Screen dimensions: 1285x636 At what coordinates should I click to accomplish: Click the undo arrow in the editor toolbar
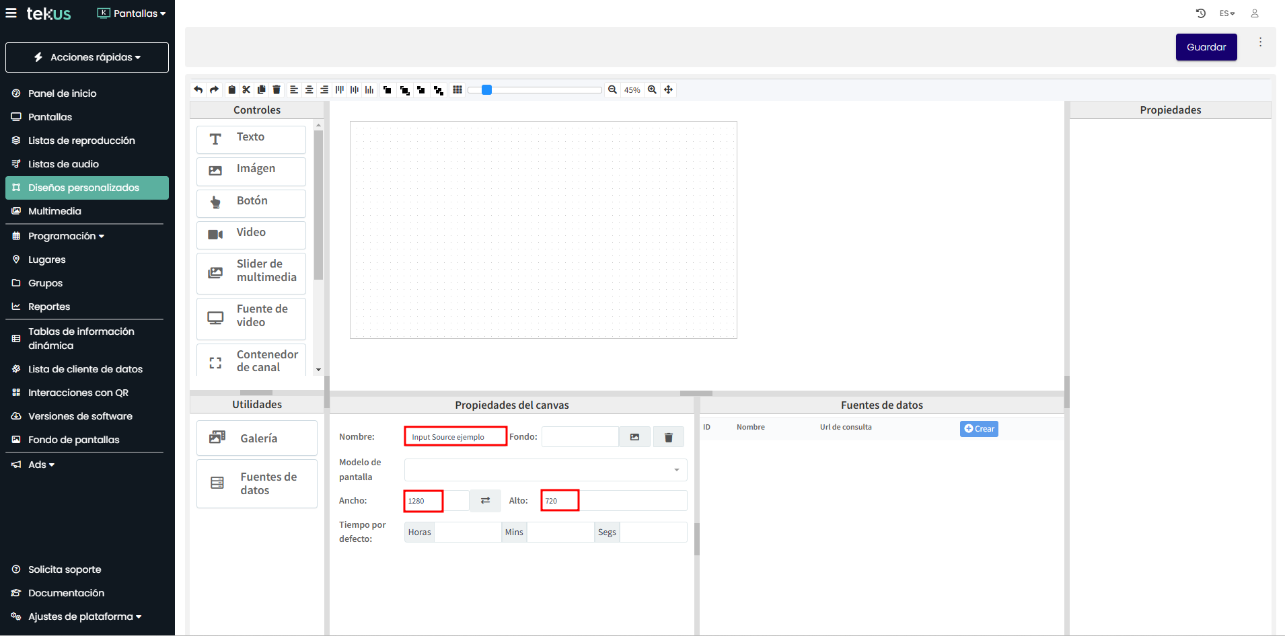[x=198, y=89]
